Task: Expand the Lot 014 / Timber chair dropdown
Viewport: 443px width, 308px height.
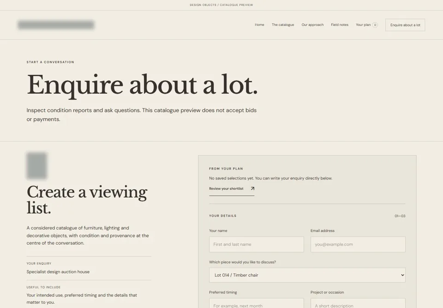Action: coord(307,275)
